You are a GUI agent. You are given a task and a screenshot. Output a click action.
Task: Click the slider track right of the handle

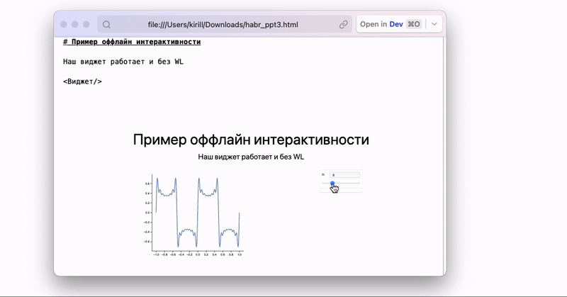347,184
